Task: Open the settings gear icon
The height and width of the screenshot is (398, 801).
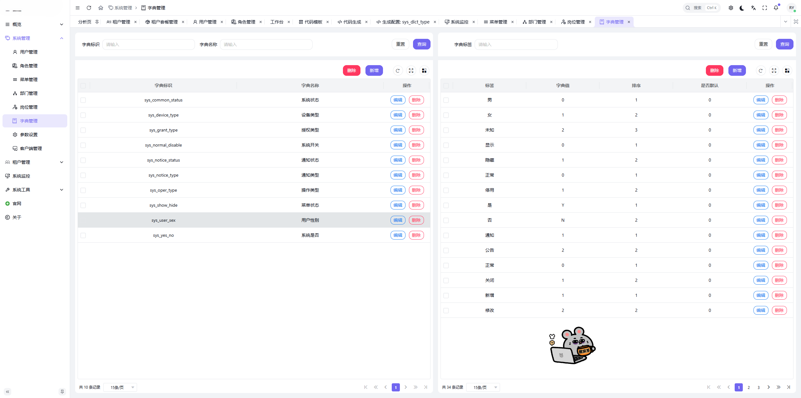Action: (x=731, y=8)
